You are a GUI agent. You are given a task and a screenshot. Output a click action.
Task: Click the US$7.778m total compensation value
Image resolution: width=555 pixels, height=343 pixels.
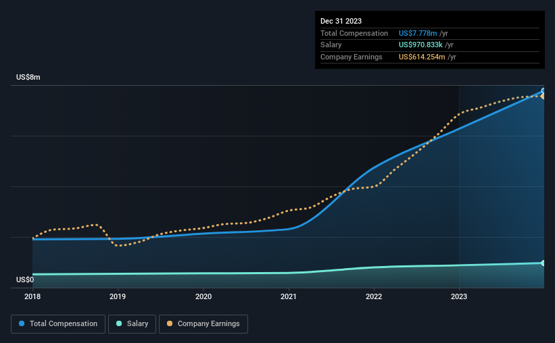418,33
